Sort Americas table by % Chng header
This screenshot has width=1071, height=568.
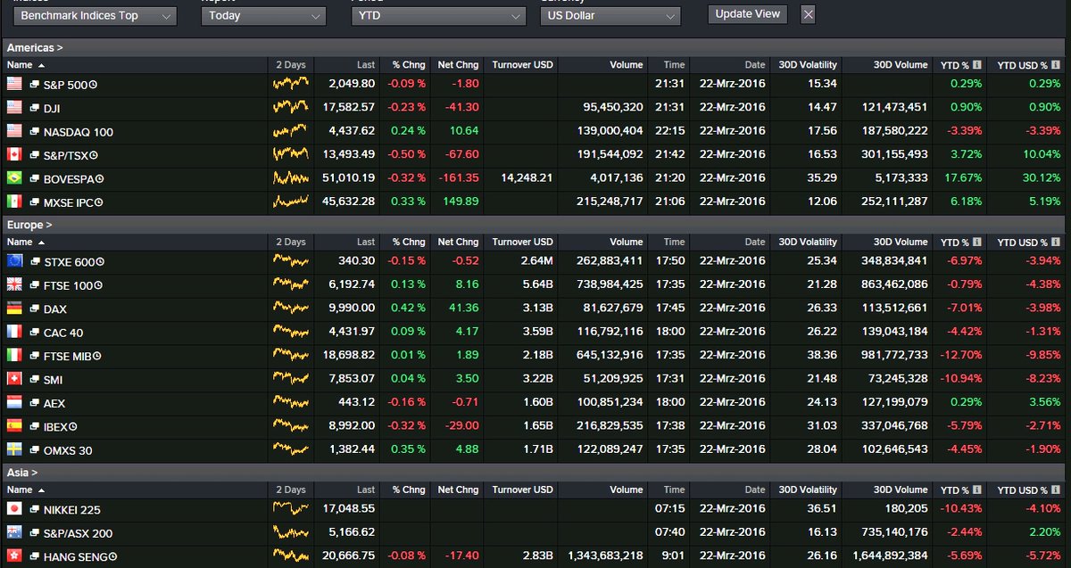click(409, 65)
